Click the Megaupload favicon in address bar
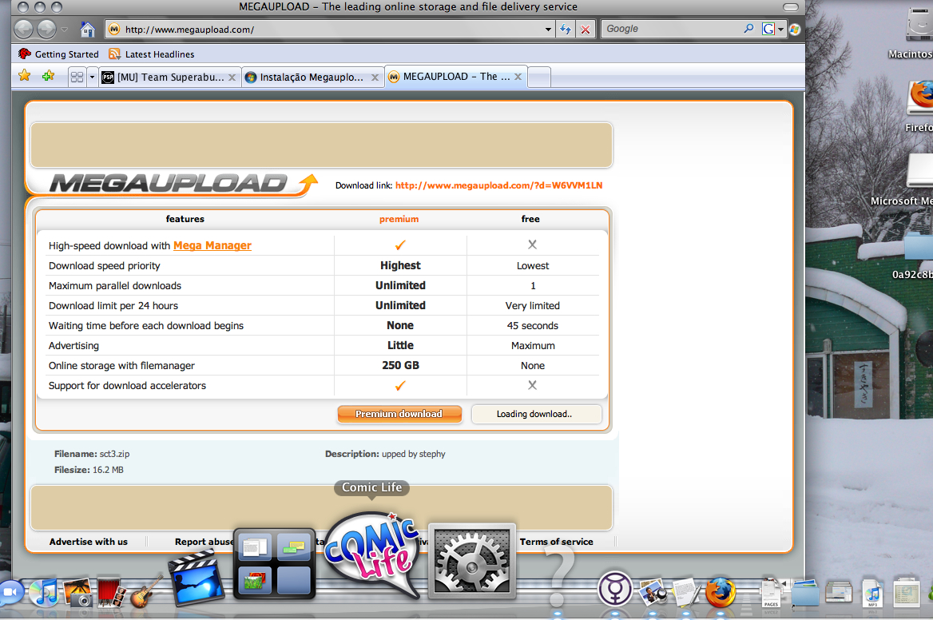933x620 pixels. pos(114,29)
